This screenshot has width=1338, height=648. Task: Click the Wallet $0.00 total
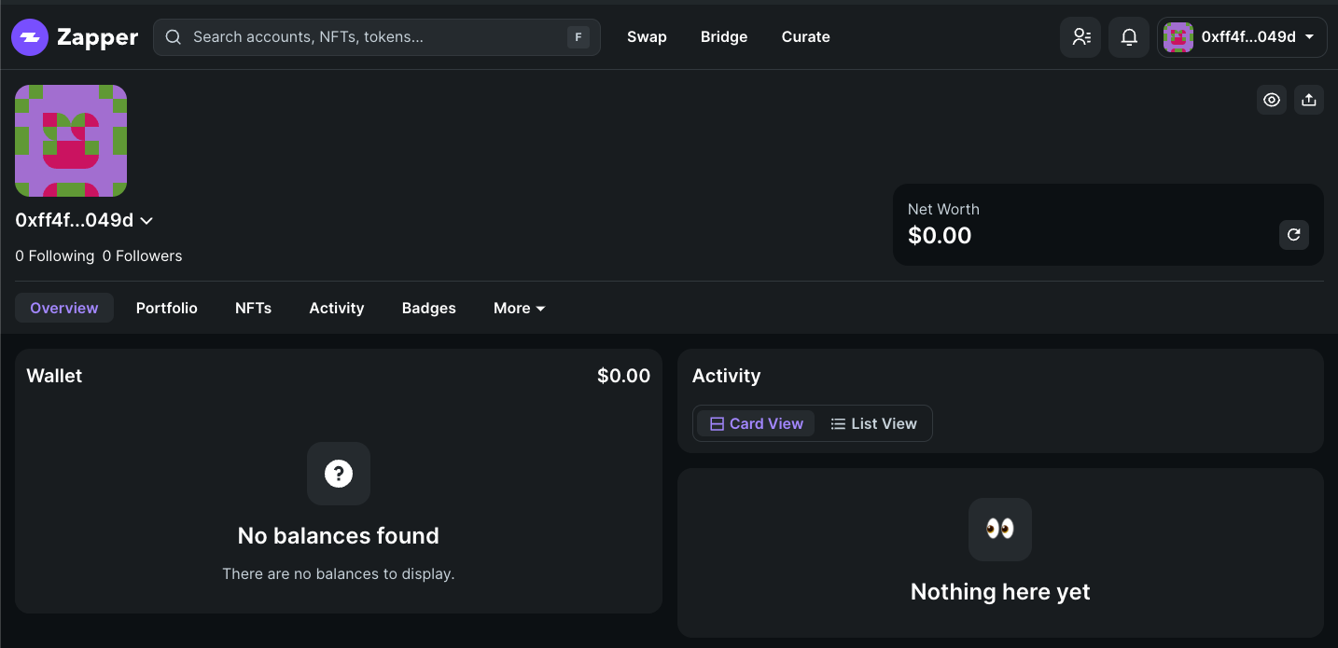click(x=624, y=376)
